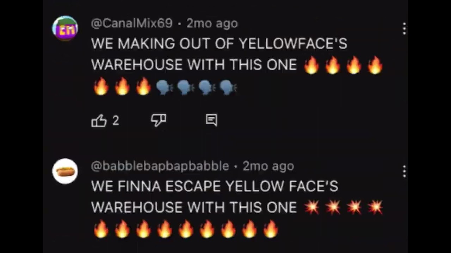Visit the @CanalMix69 channel username link
The image size is (451, 253).
[x=132, y=24]
